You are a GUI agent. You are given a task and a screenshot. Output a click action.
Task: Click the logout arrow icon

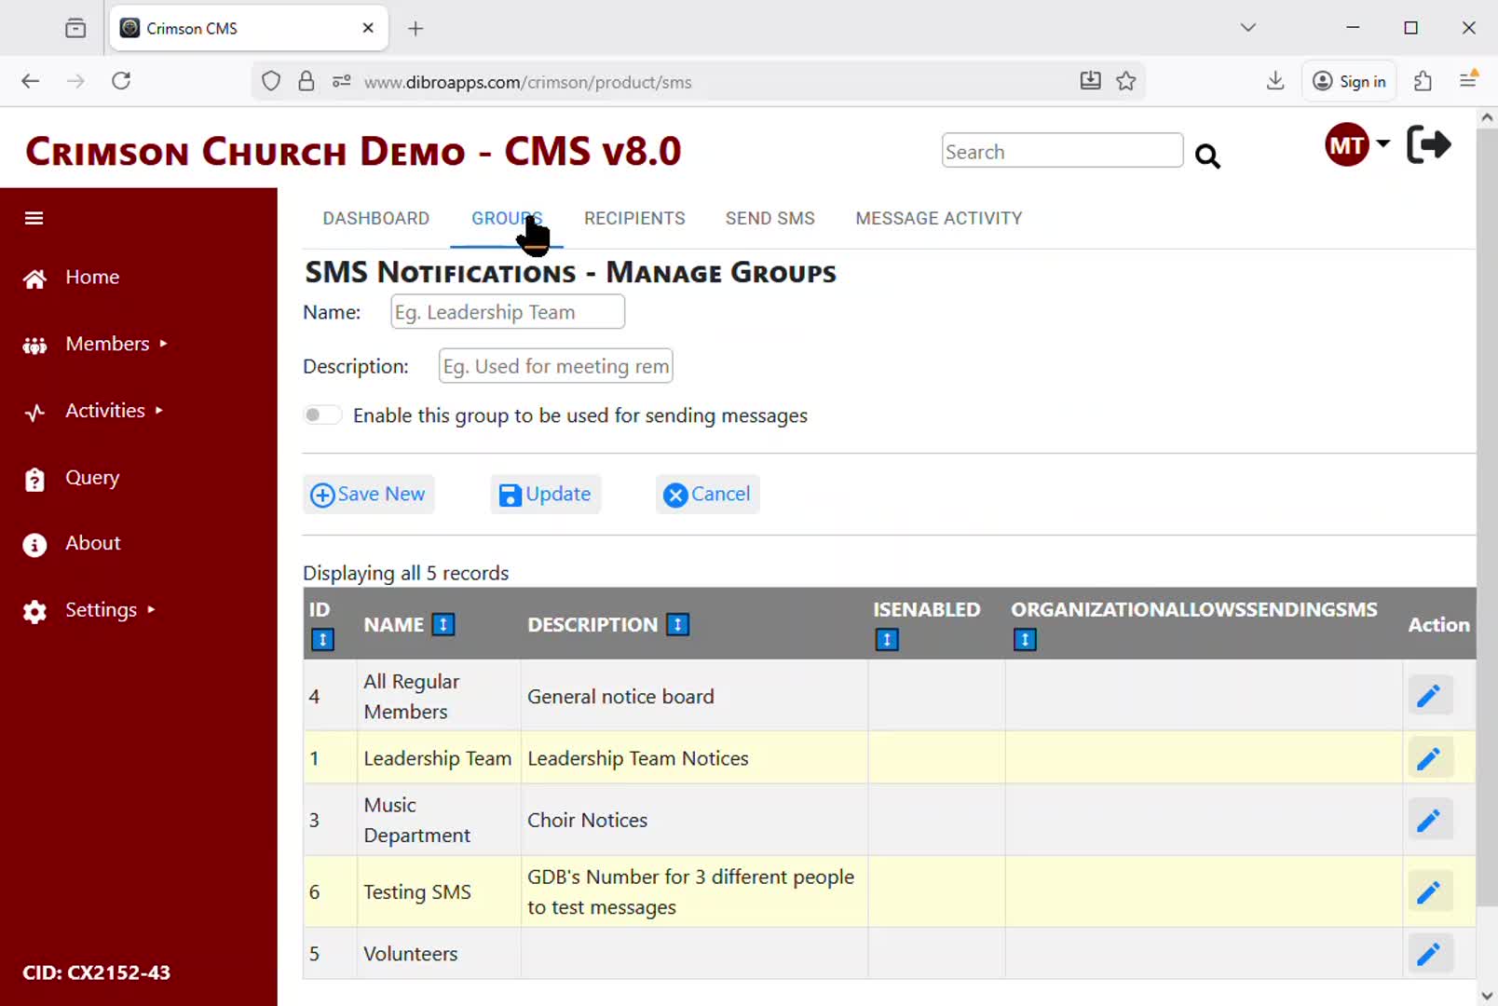point(1428,145)
